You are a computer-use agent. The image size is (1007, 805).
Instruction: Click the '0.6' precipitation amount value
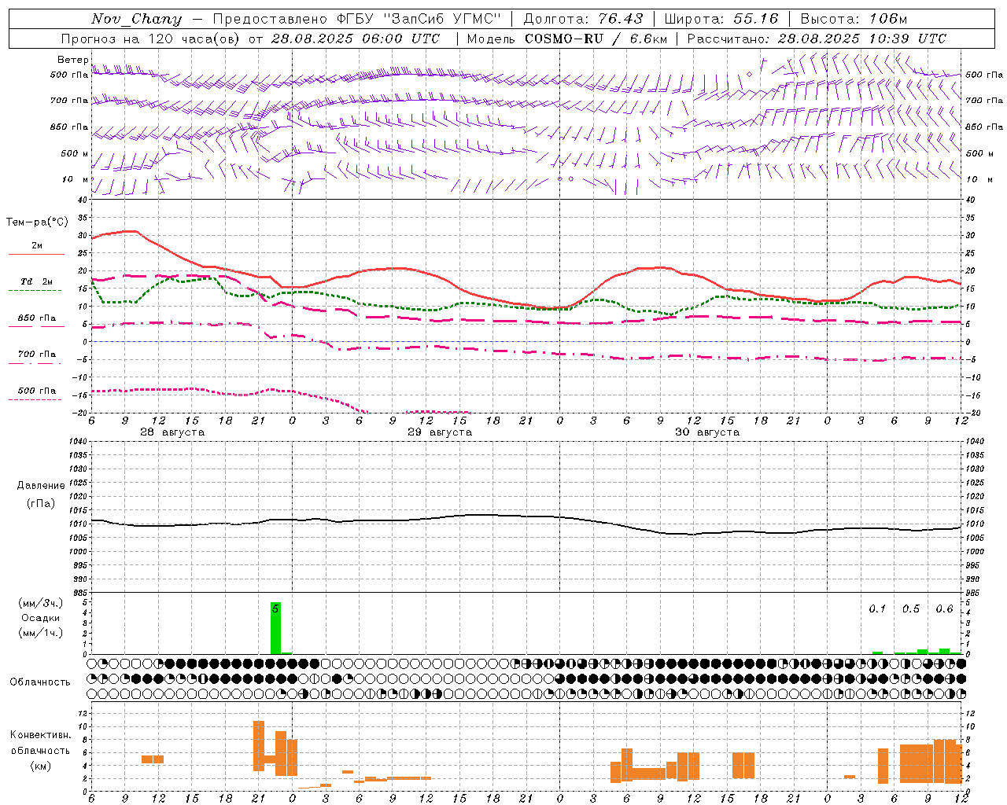[x=944, y=609]
